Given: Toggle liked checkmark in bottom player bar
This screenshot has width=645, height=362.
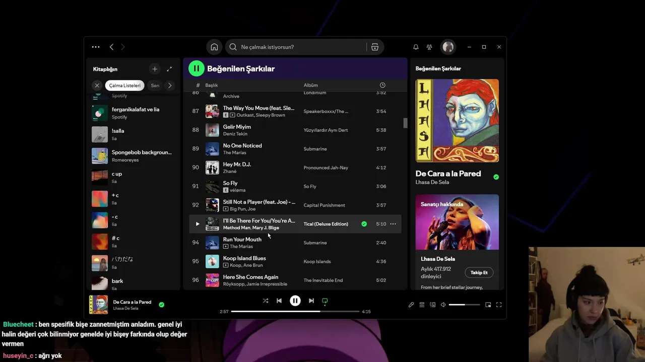Looking at the screenshot, I should coord(161,305).
